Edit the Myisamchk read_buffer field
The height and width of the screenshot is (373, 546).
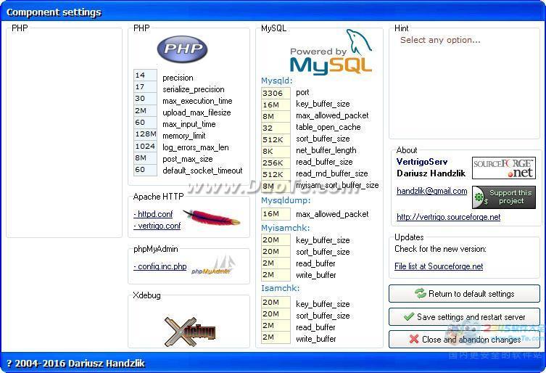(276, 263)
